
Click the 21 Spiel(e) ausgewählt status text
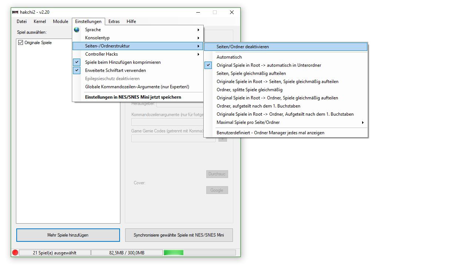54,253
